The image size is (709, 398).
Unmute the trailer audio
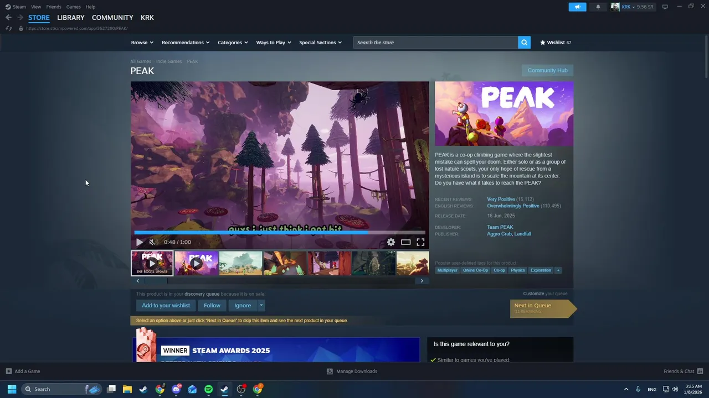[153, 242]
